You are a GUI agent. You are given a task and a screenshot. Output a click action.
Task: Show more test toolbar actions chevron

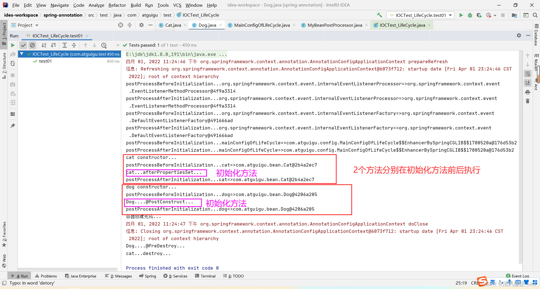[x=118, y=45]
